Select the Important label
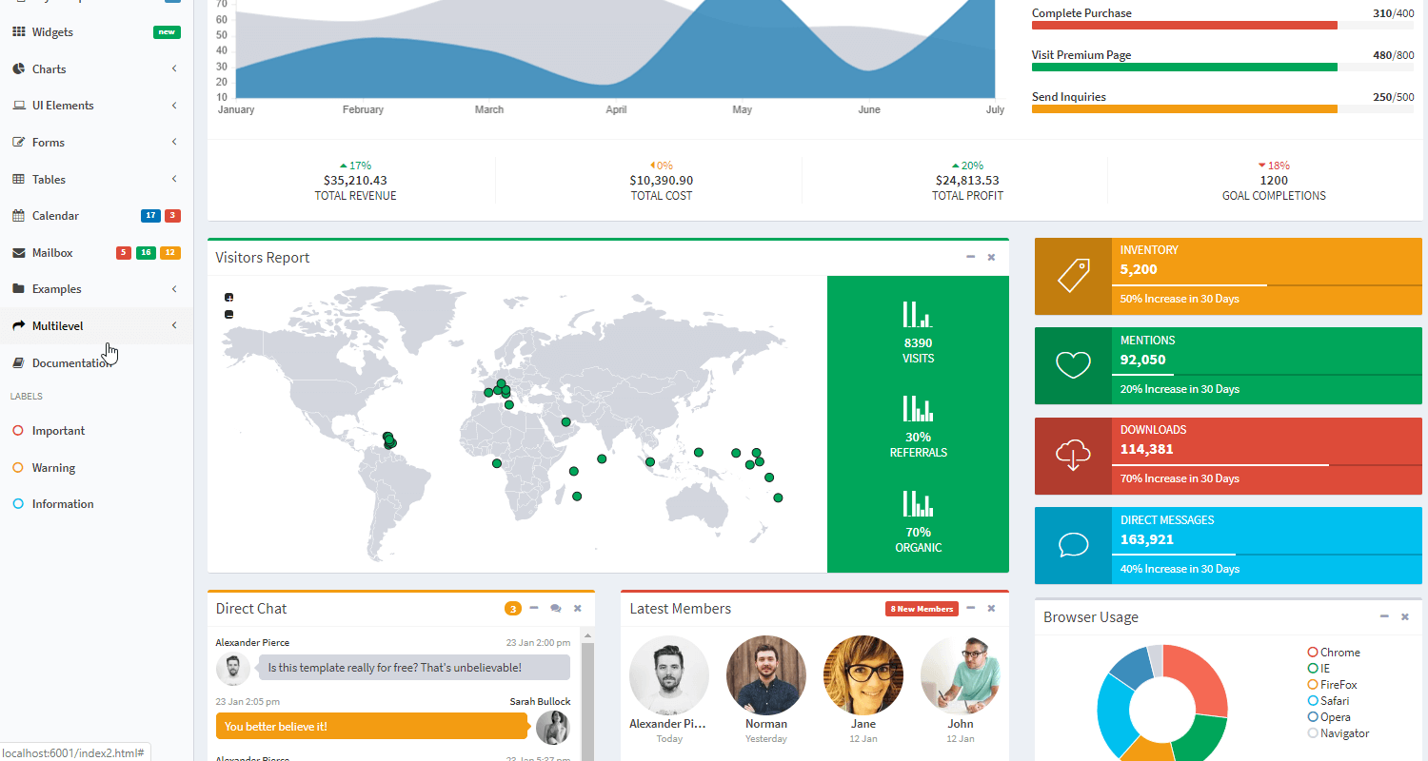 pos(96,431)
